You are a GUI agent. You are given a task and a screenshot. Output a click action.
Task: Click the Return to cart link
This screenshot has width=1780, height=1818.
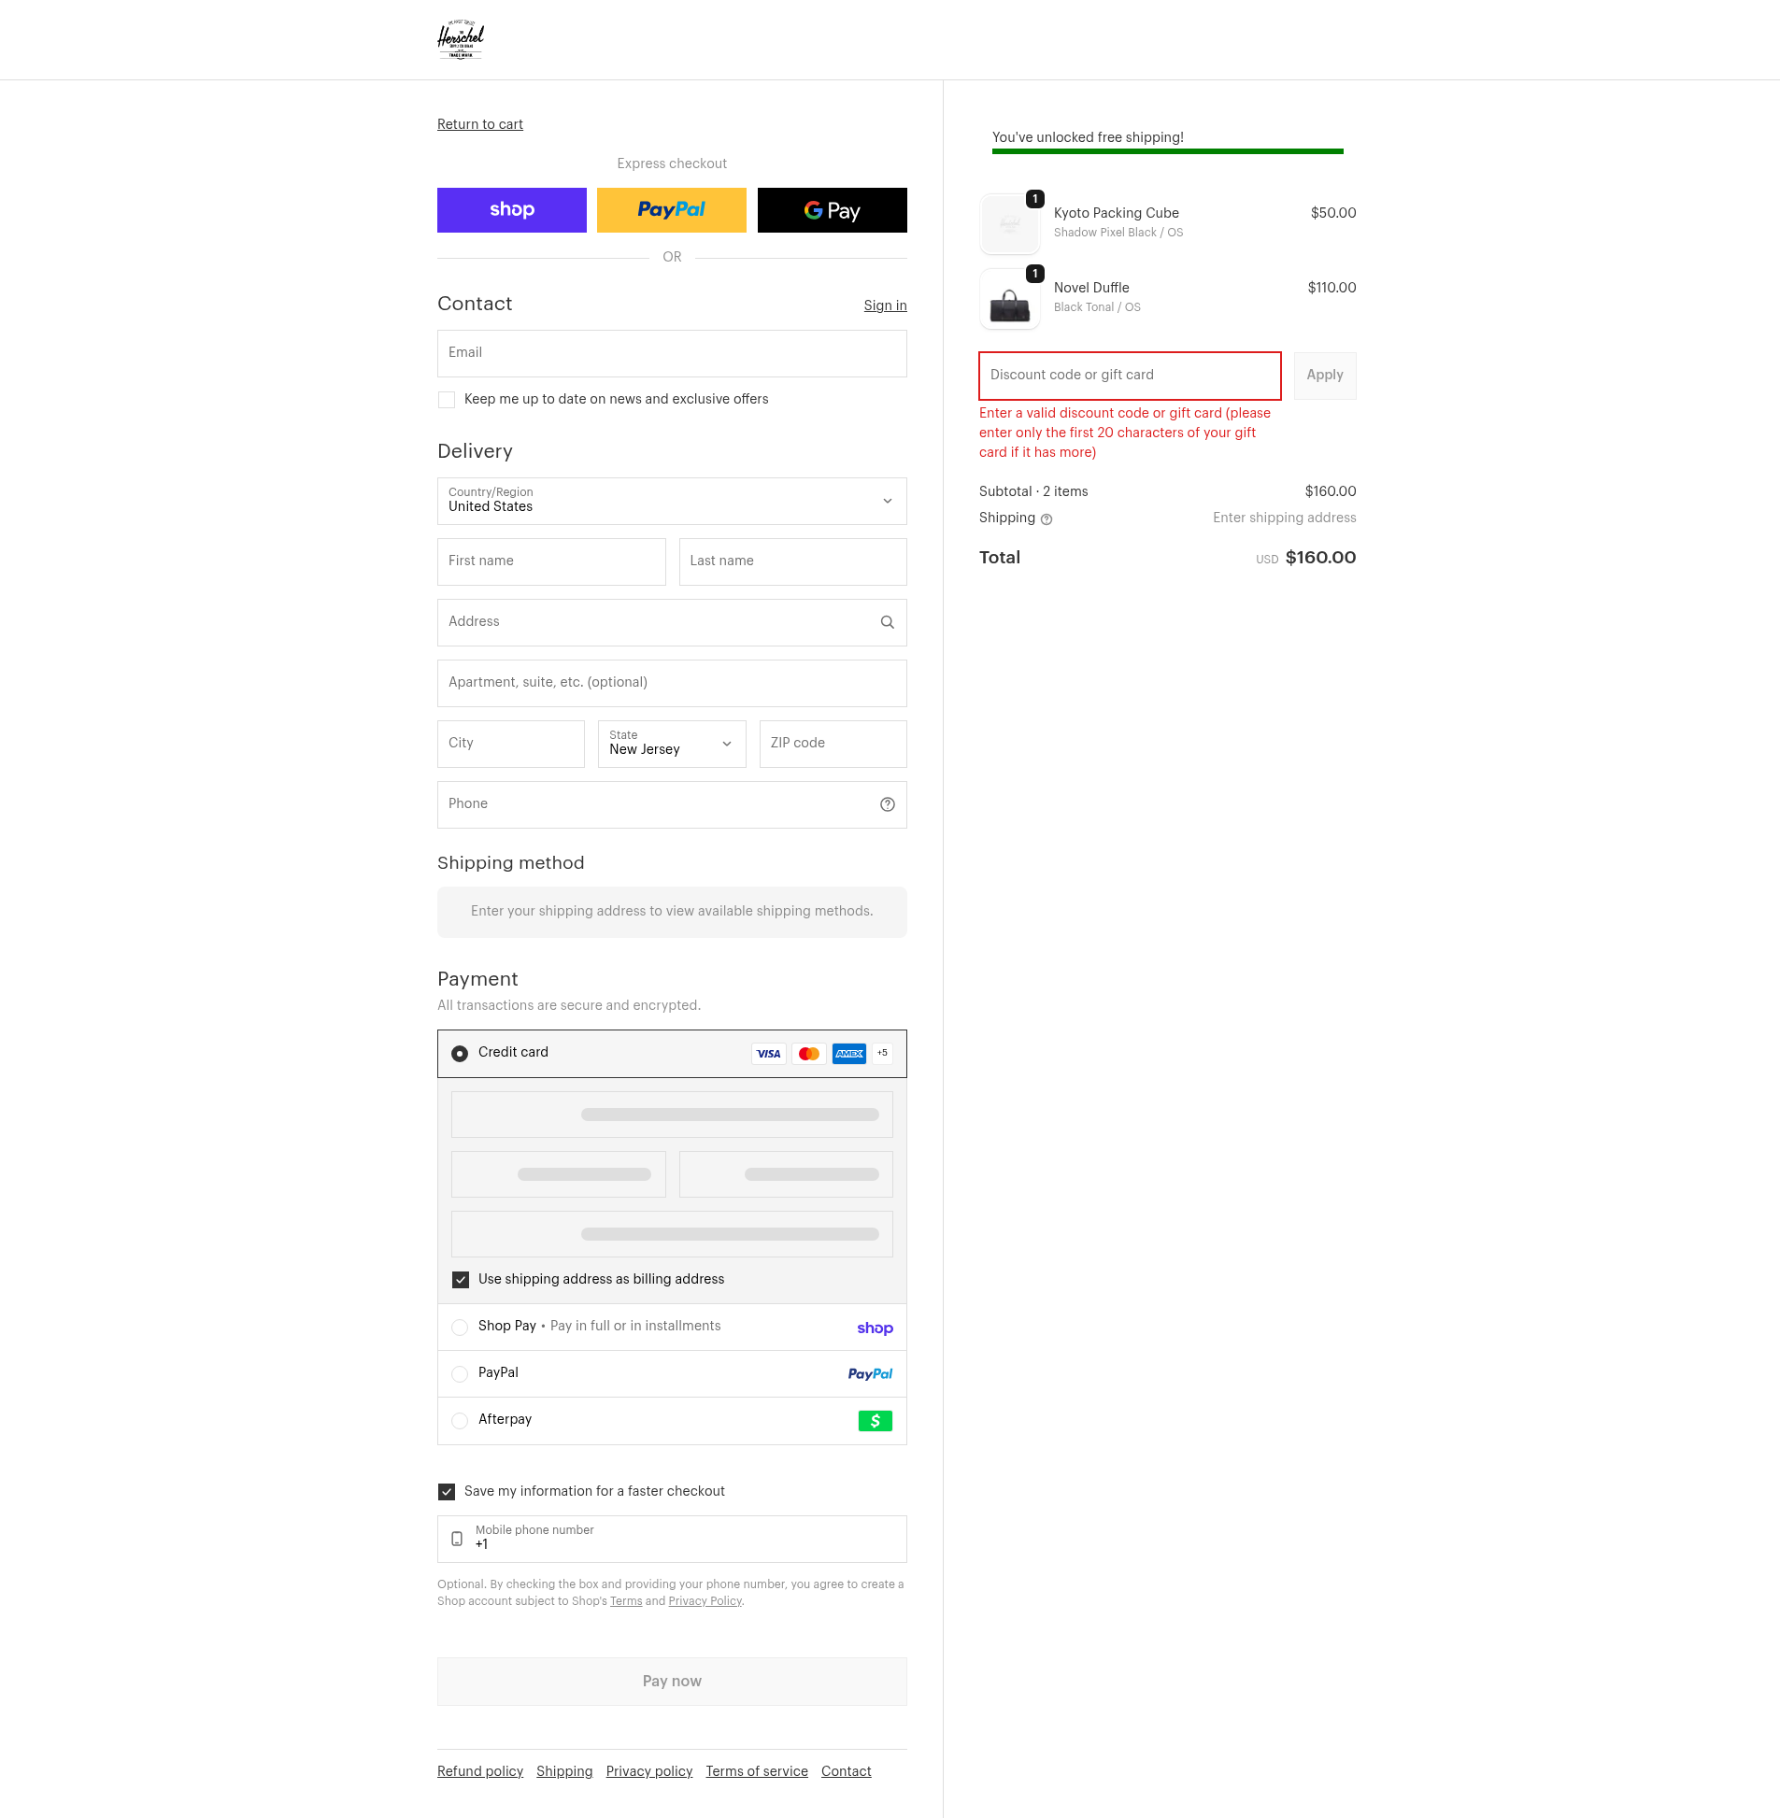pyautogui.click(x=479, y=124)
